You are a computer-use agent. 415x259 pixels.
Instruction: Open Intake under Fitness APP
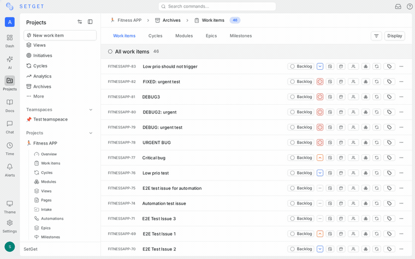pyautogui.click(x=43, y=209)
